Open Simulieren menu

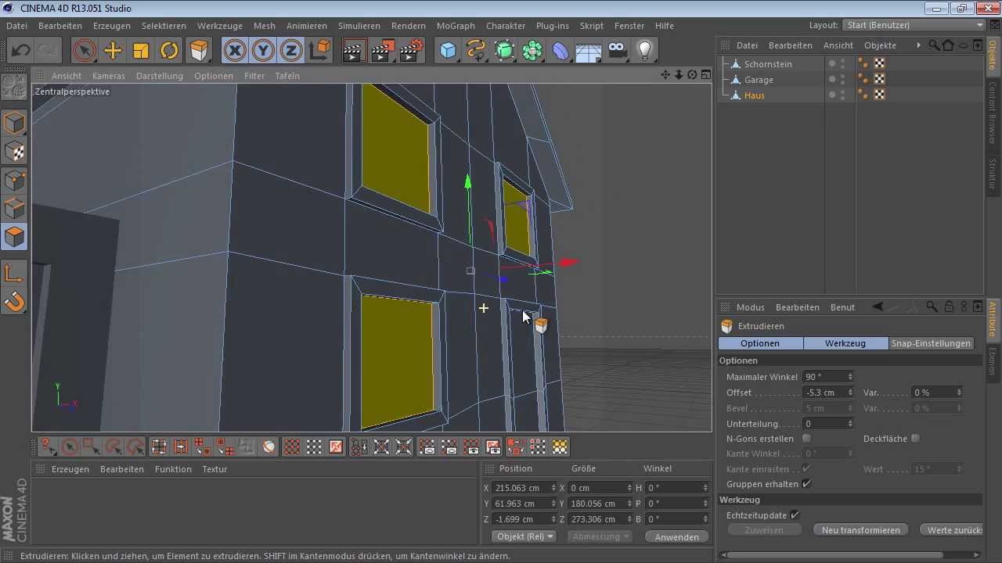[359, 26]
